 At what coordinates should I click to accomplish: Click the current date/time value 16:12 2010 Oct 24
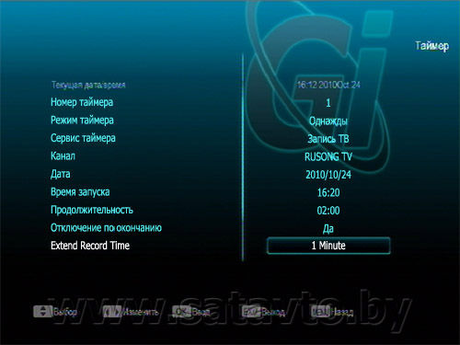[x=328, y=85]
